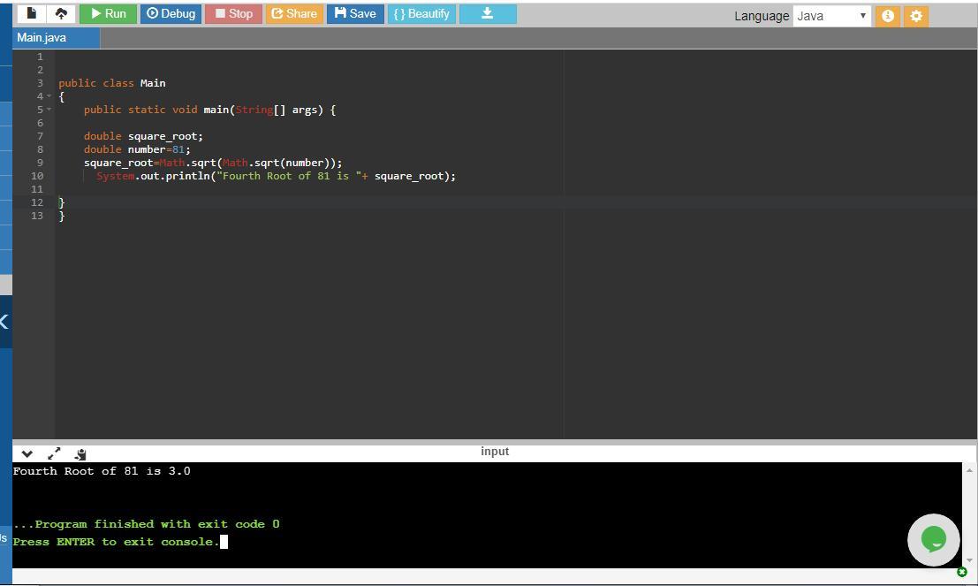
Task: Download the code file
Action: 488,13
